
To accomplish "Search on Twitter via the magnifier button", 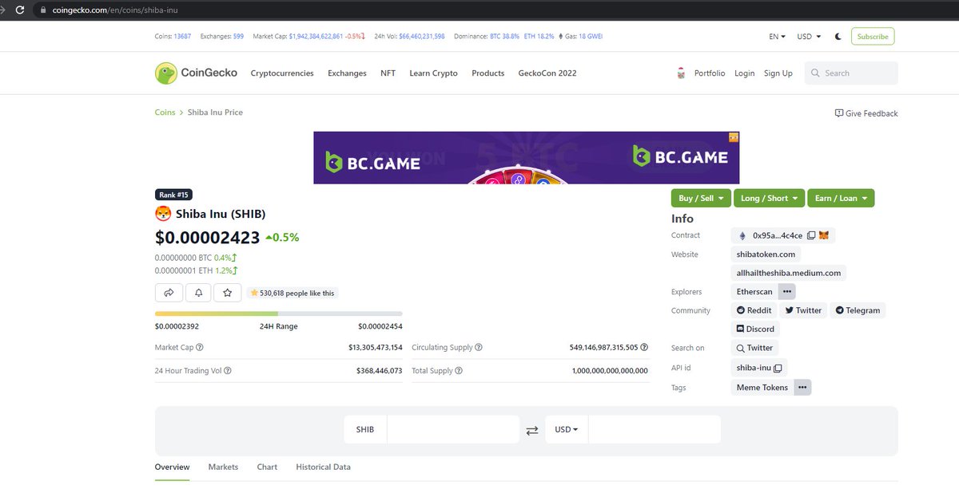I will coord(755,348).
